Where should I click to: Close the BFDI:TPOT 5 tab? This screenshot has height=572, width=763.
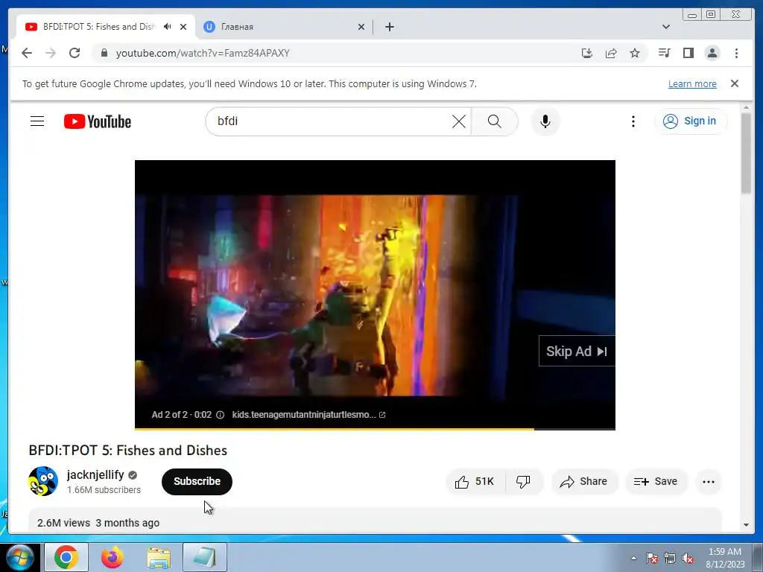(183, 27)
